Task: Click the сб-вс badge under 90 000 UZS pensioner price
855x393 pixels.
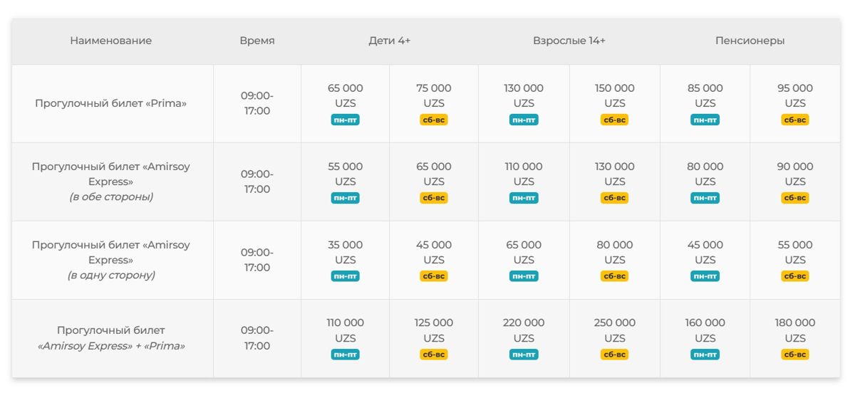Action: (794, 198)
